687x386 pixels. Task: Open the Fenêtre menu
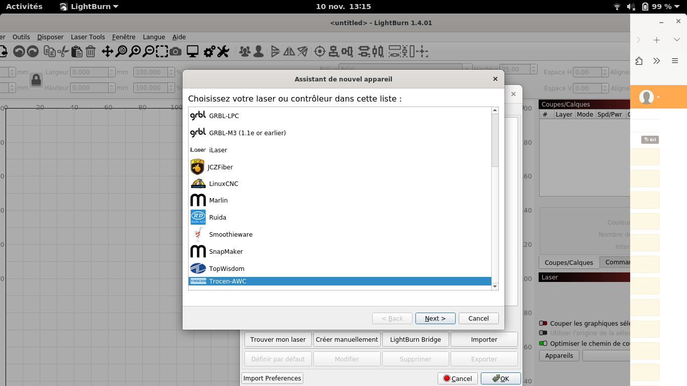point(123,37)
